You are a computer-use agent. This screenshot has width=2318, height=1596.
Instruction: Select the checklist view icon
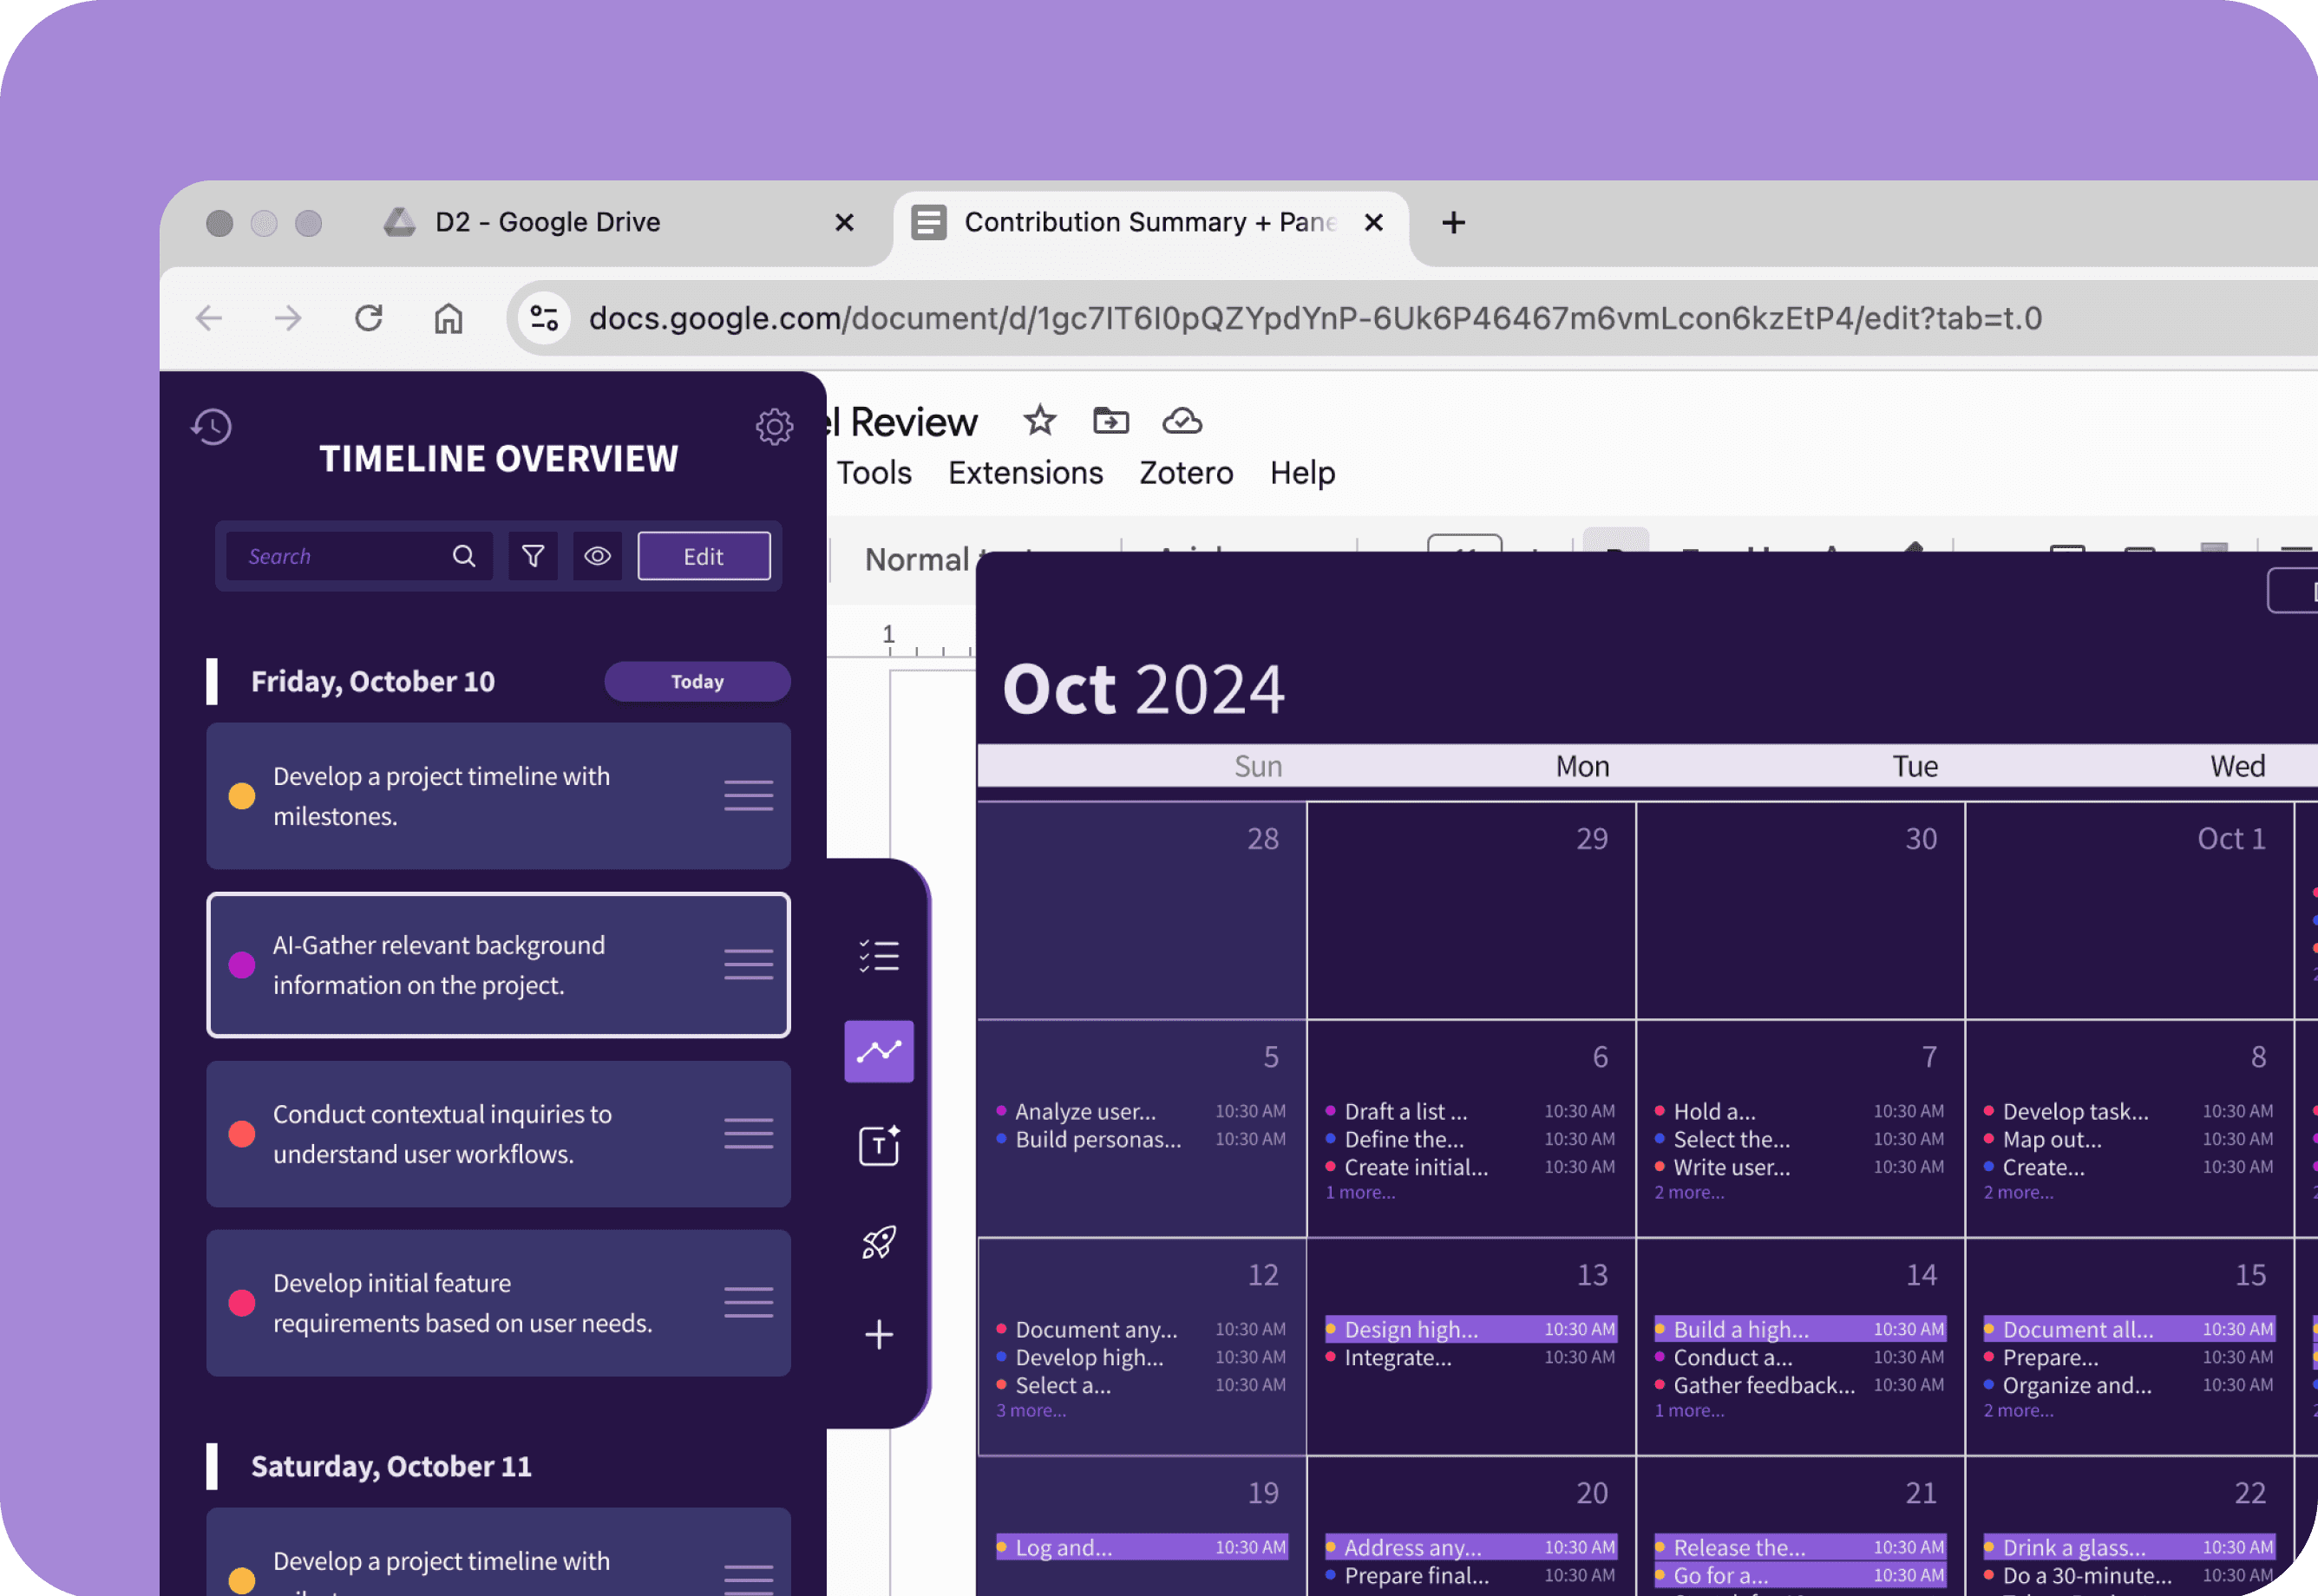[x=878, y=956]
